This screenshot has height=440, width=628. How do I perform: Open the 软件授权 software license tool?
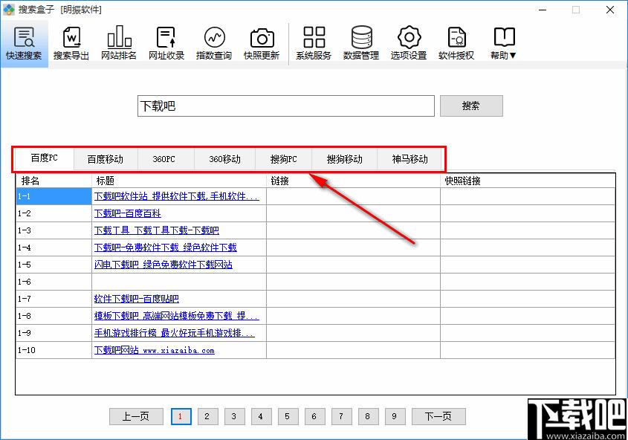[x=456, y=44]
